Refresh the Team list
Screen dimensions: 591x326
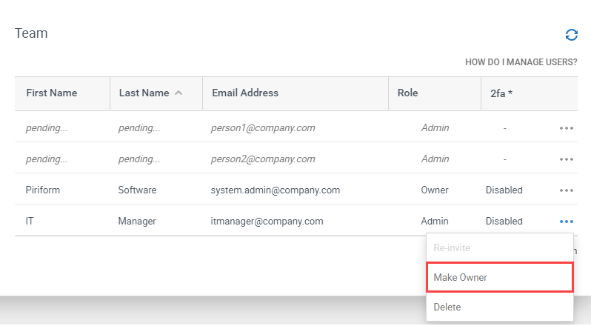click(572, 35)
